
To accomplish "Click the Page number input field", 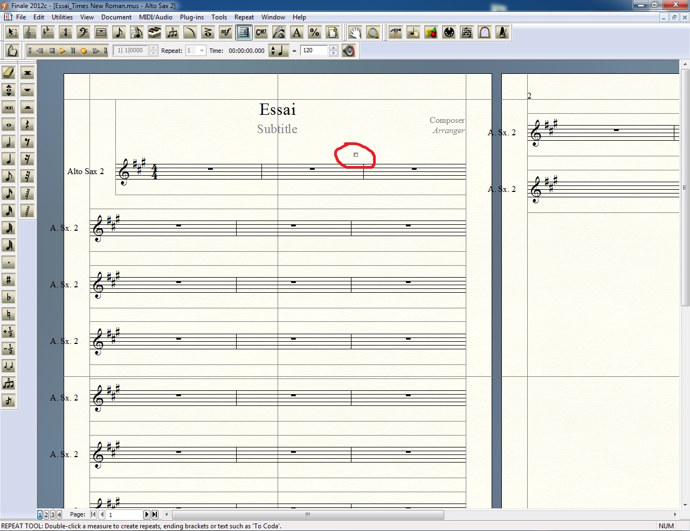I will [124, 515].
